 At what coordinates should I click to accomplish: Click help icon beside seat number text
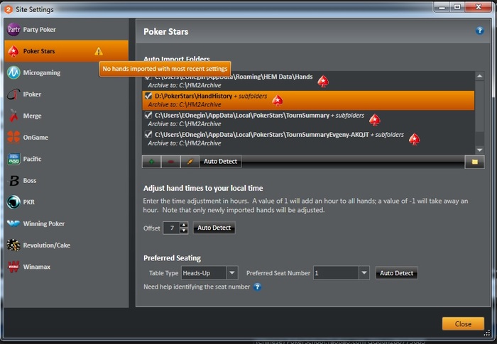pos(257,287)
